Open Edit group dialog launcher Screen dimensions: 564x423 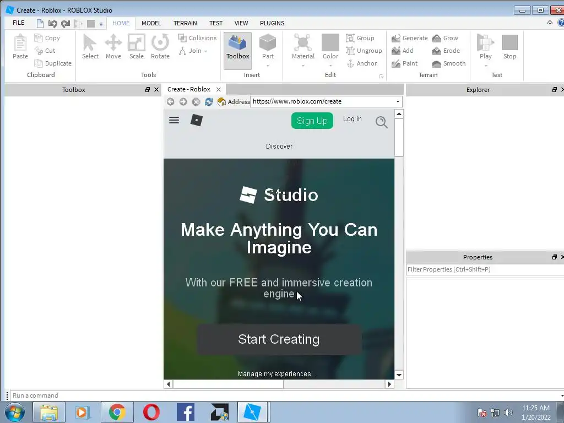point(381,76)
